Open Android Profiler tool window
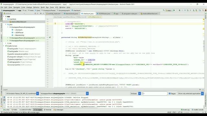This screenshot has height=116, width=207. (25, 110)
